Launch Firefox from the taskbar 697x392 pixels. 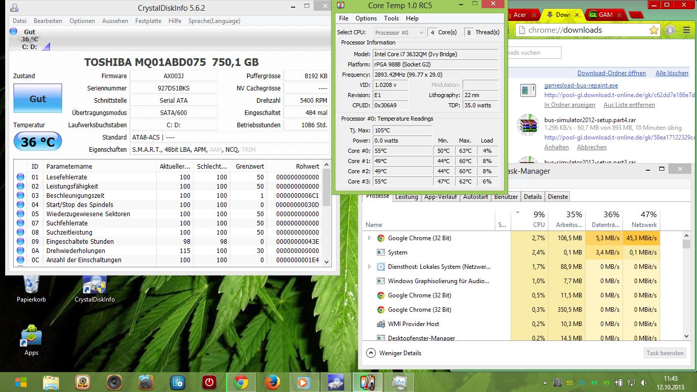pyautogui.click(x=273, y=382)
